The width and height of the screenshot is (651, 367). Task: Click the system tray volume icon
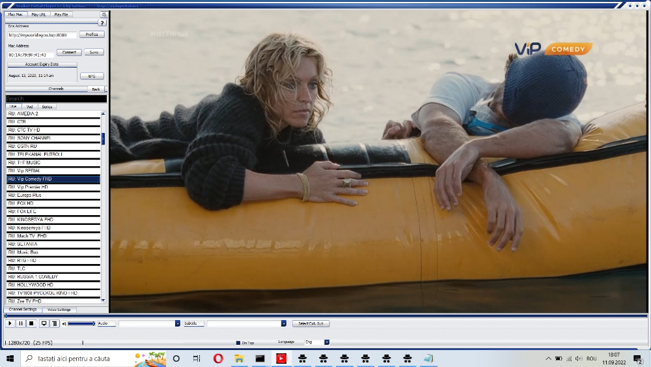click(x=579, y=359)
